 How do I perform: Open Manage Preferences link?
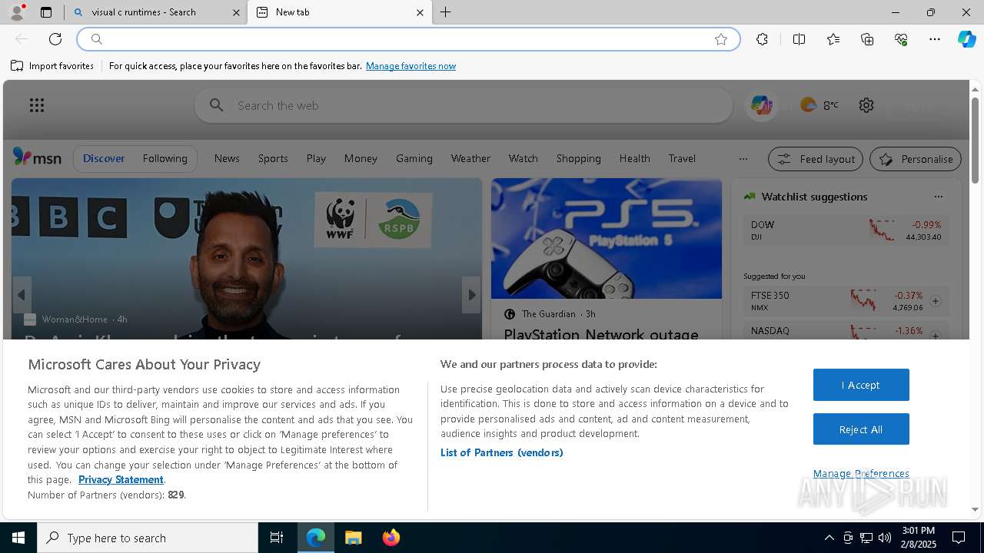861,473
